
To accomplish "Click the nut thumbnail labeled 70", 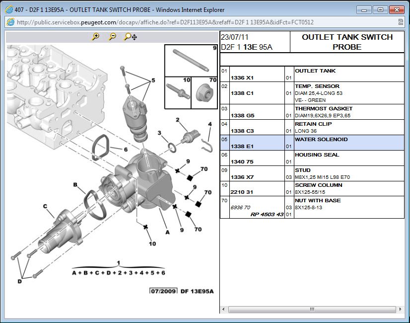I will [205, 92].
